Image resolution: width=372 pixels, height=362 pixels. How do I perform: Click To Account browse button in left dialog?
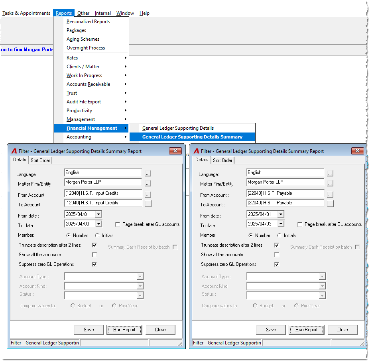pos(148,204)
